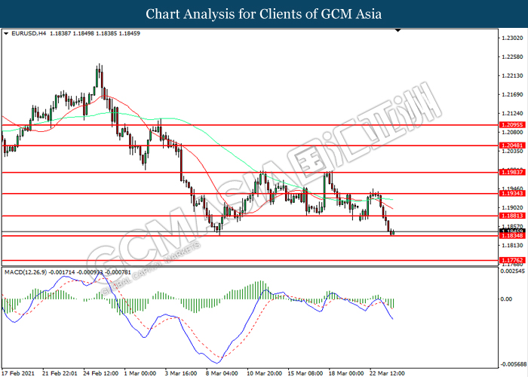Image resolution: width=528 pixels, height=377 pixels.
Task: Click the 1.22130 price scale value
Action: (512, 75)
